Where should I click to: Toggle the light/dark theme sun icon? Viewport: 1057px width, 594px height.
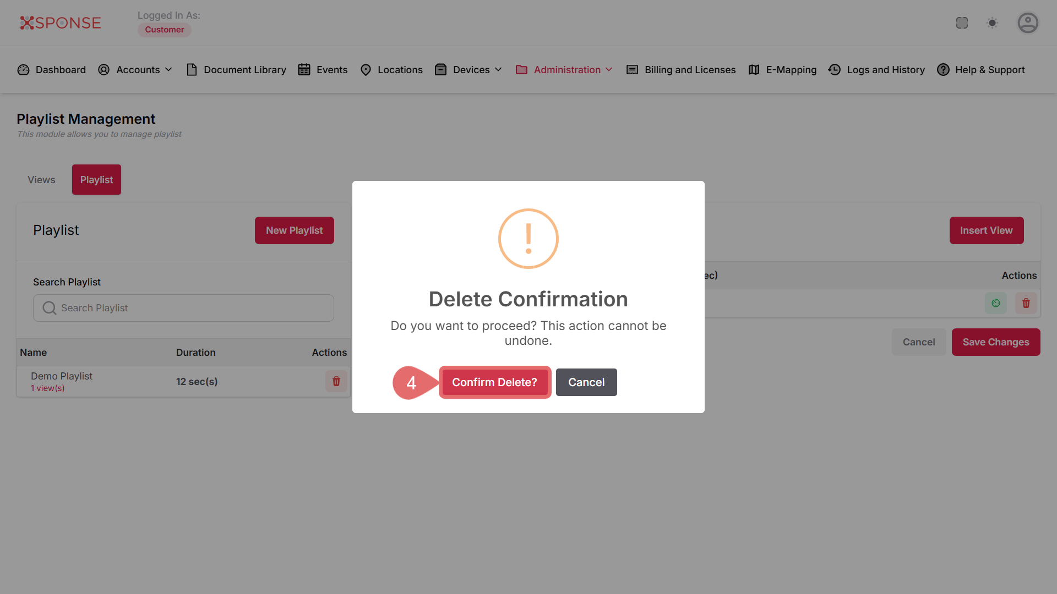pyautogui.click(x=992, y=23)
